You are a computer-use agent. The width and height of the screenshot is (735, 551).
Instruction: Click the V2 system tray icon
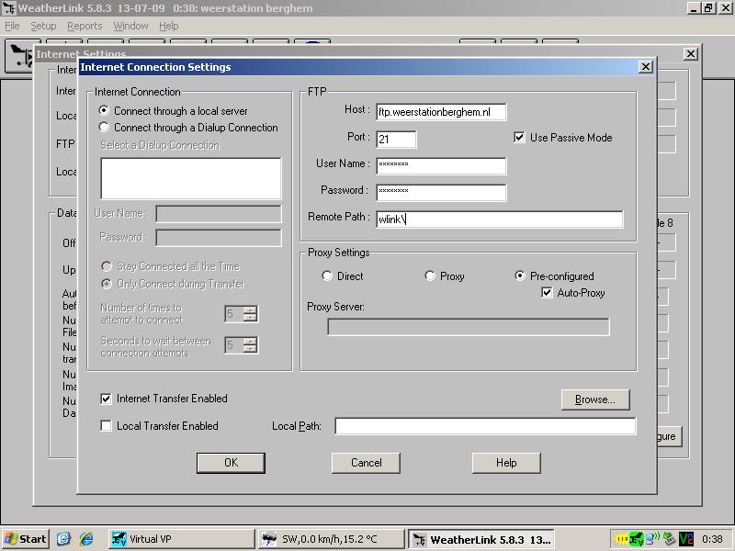tap(686, 539)
